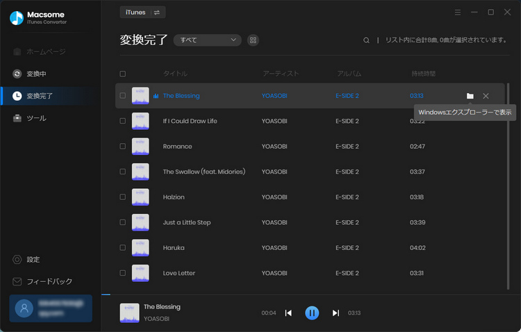521x332 pixels.
Task: Check the box for The Swallow
Action: 122,172
